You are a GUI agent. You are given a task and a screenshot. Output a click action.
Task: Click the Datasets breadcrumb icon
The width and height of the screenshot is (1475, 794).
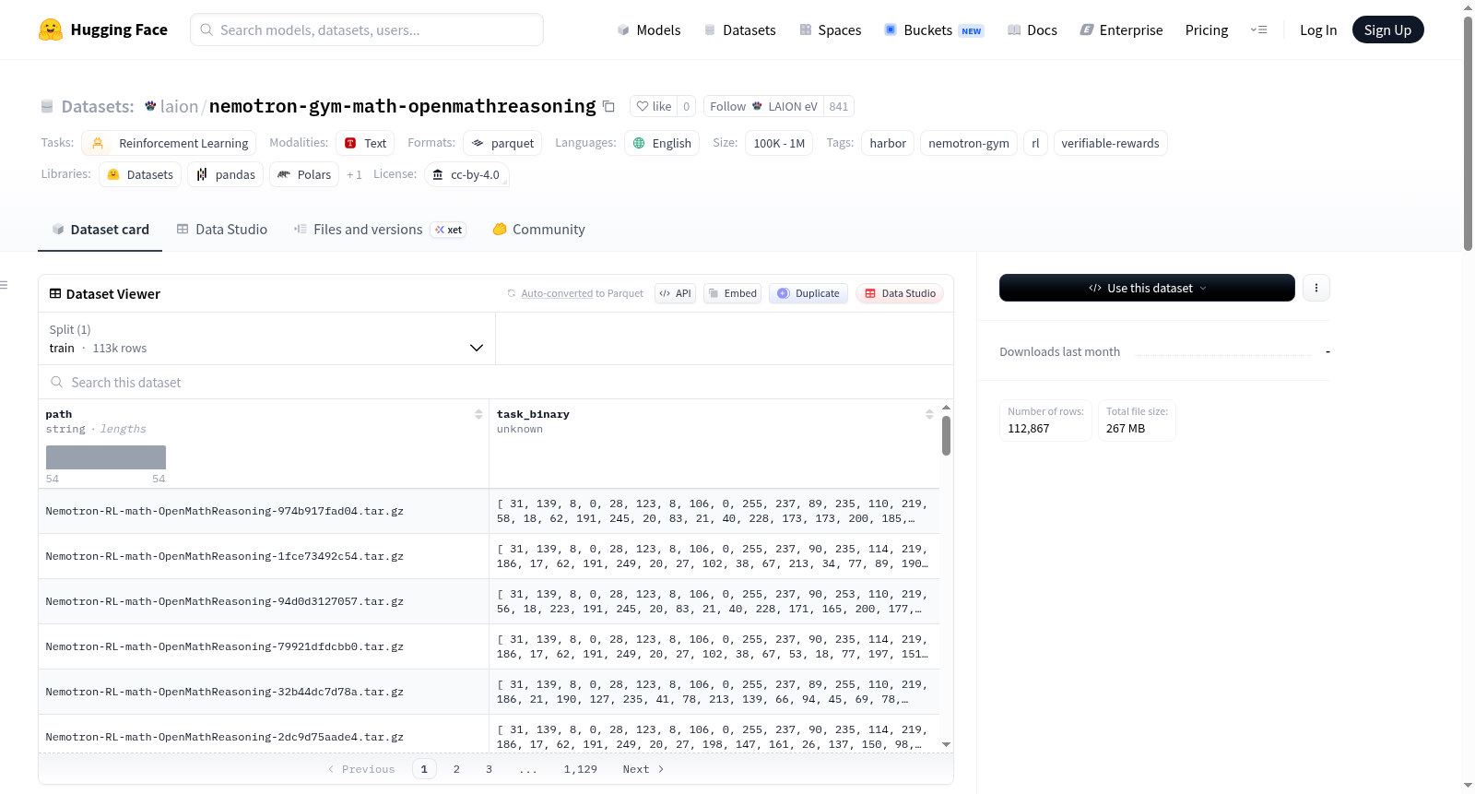[47, 107]
